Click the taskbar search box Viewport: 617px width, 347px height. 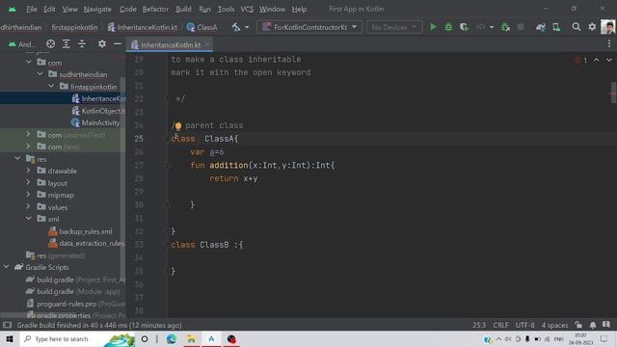(x=77, y=338)
